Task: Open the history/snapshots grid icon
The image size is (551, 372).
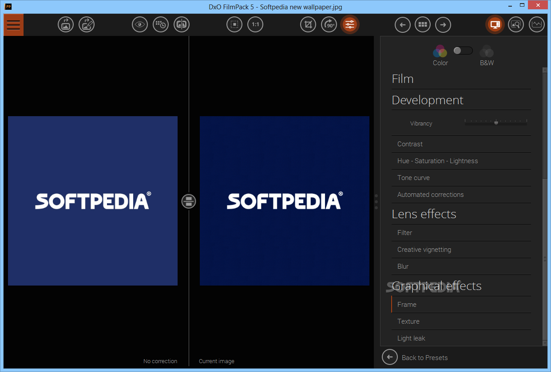Action: 161,24
